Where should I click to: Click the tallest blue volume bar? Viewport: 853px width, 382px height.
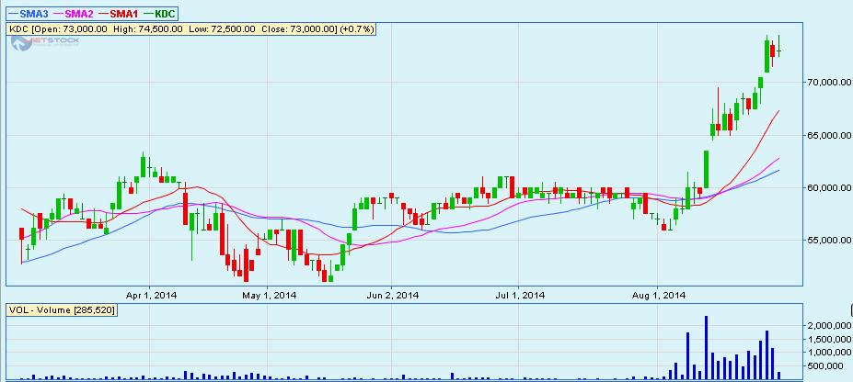tap(706, 347)
